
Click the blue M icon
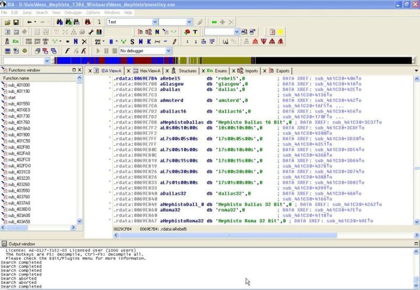pyautogui.click(x=141, y=42)
